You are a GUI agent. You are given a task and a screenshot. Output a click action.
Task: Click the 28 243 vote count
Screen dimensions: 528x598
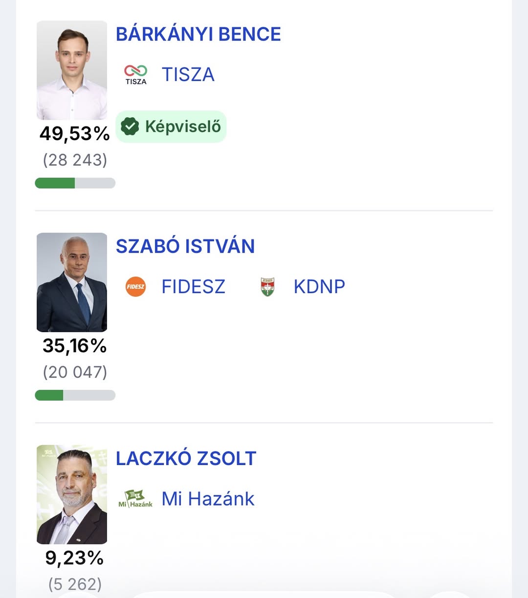coord(75,160)
